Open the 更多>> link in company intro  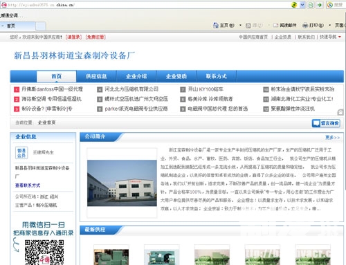click(x=332, y=138)
